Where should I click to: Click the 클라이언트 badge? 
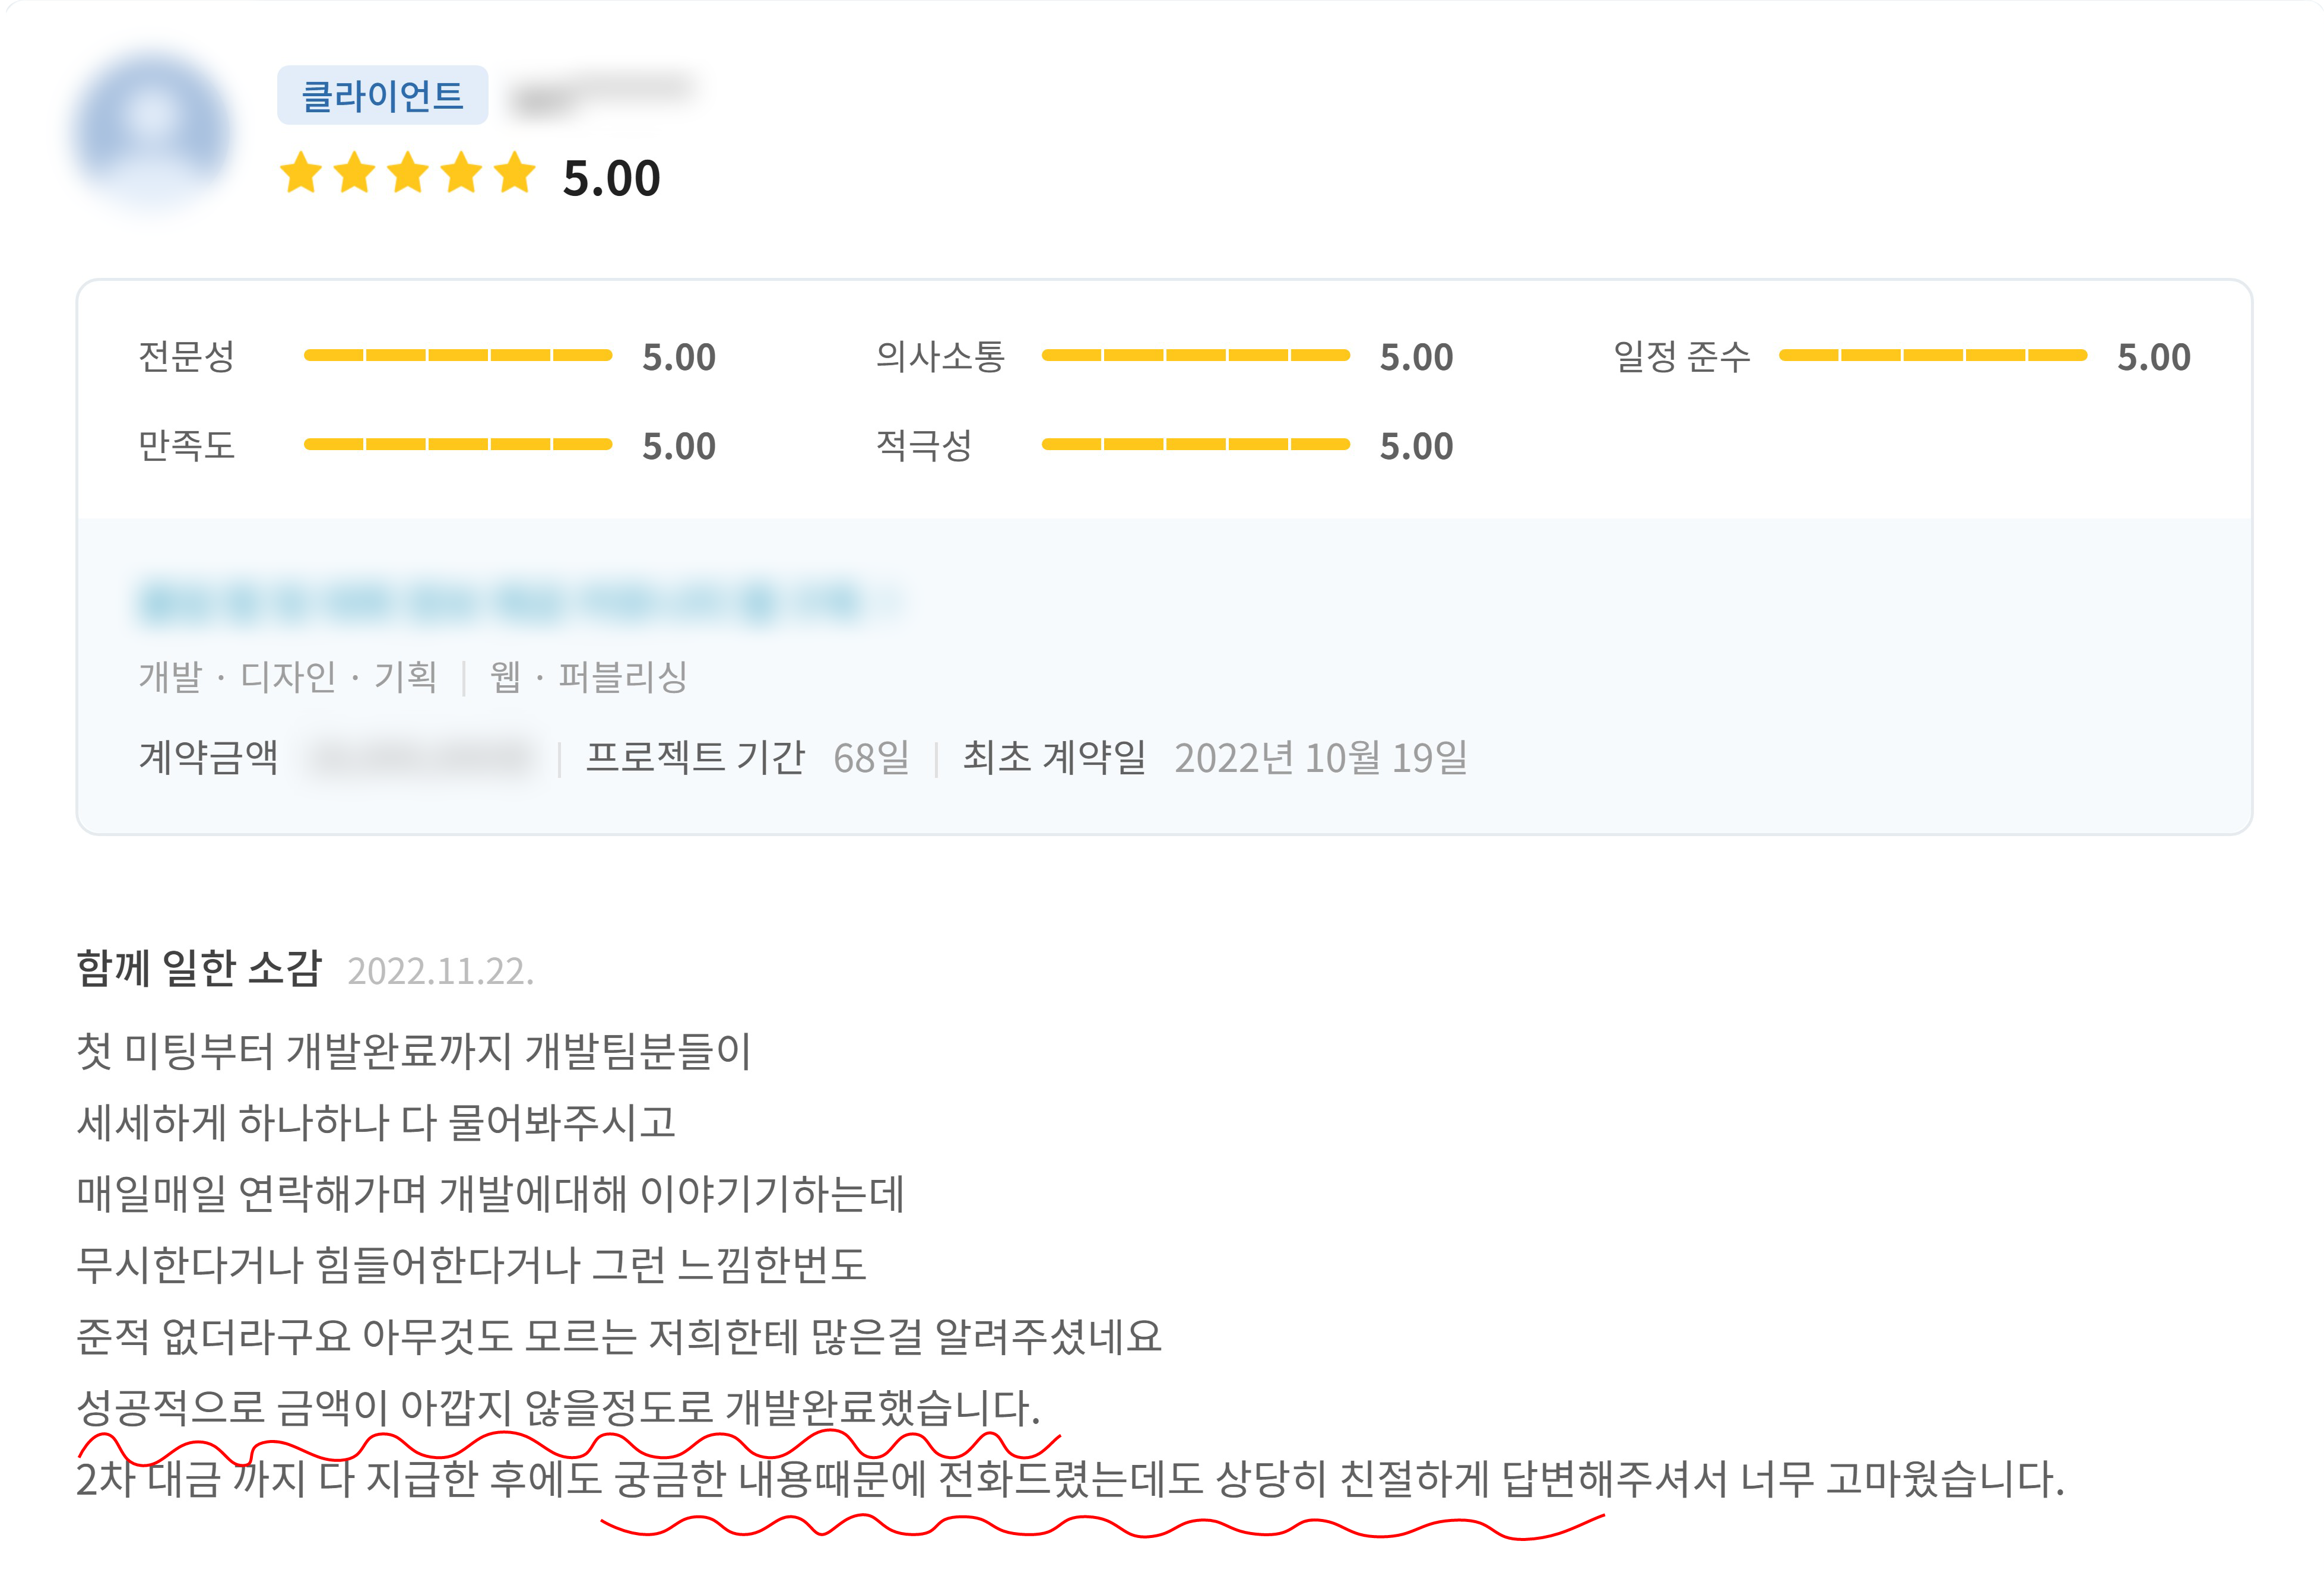point(382,96)
